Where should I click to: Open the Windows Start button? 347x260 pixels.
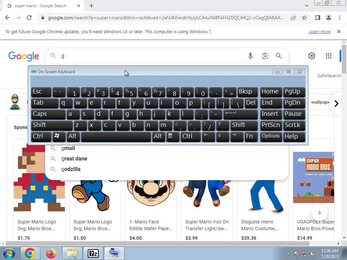point(9,253)
